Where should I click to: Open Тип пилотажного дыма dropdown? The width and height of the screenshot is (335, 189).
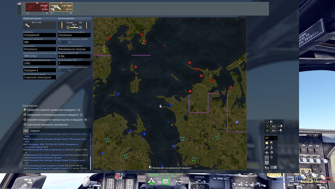coord(40,77)
